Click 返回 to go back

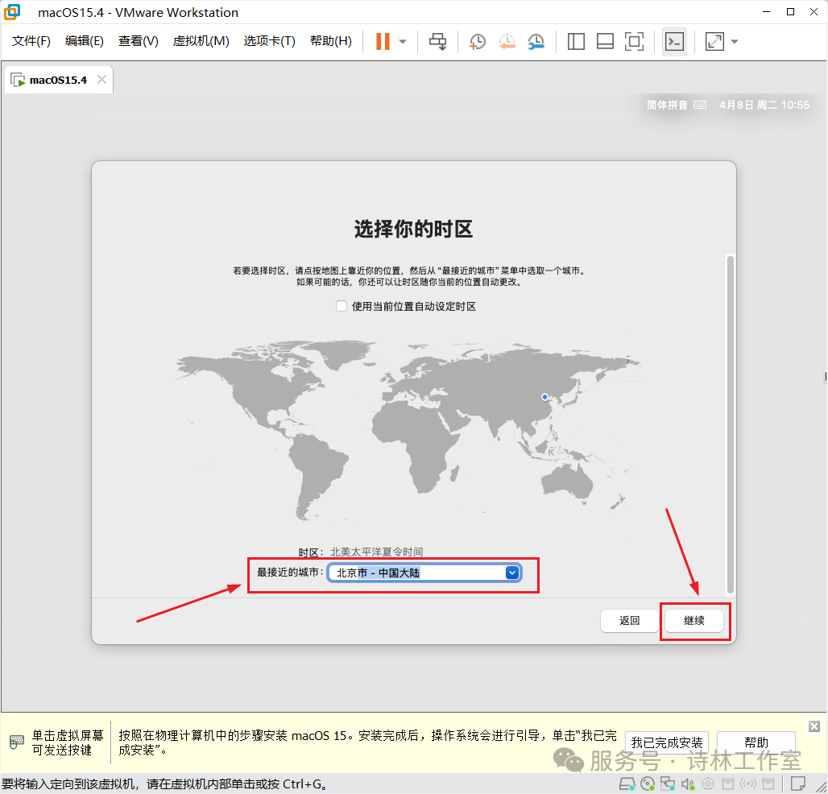pos(629,620)
